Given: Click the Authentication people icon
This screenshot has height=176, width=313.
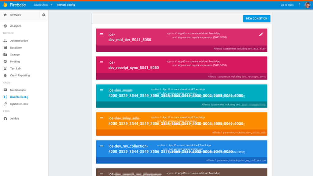Looking at the screenshot, I should [5, 41].
